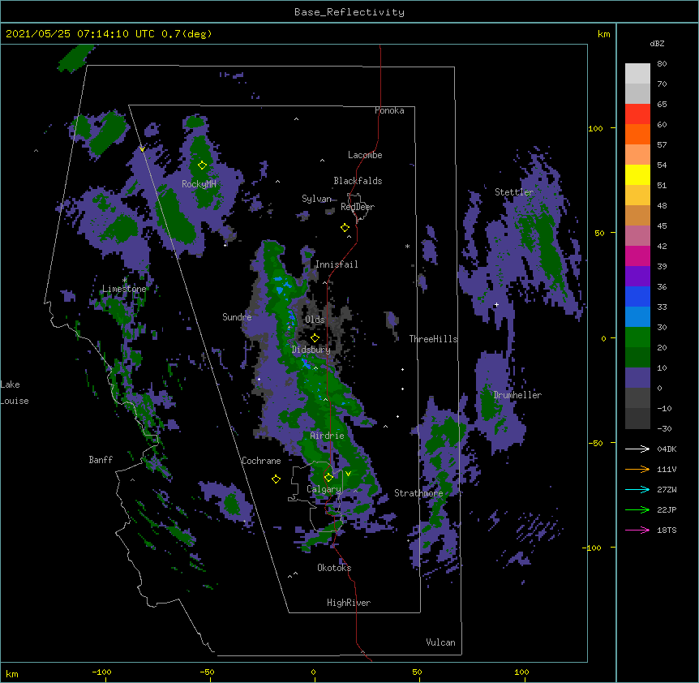Click the RedDeer city label

click(x=358, y=207)
